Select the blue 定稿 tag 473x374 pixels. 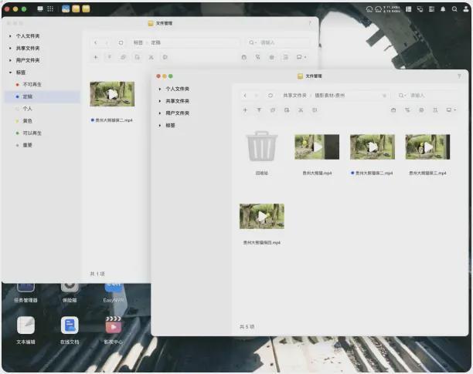[43, 96]
